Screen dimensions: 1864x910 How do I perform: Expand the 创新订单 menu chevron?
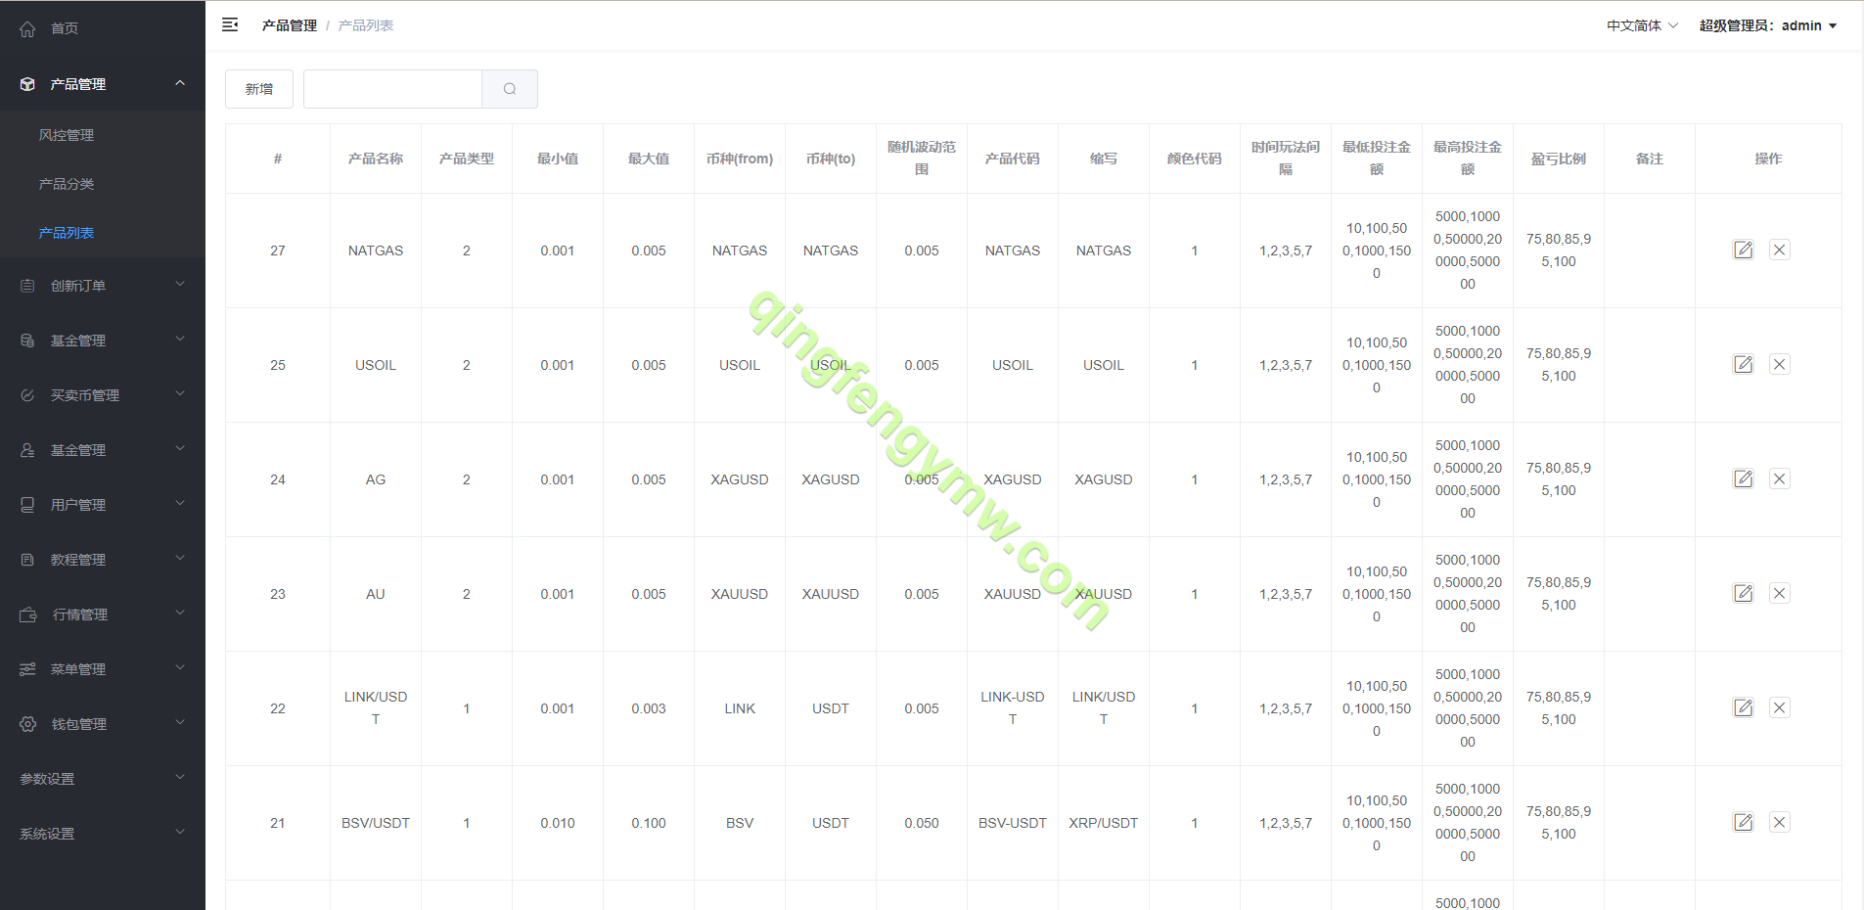tap(180, 285)
